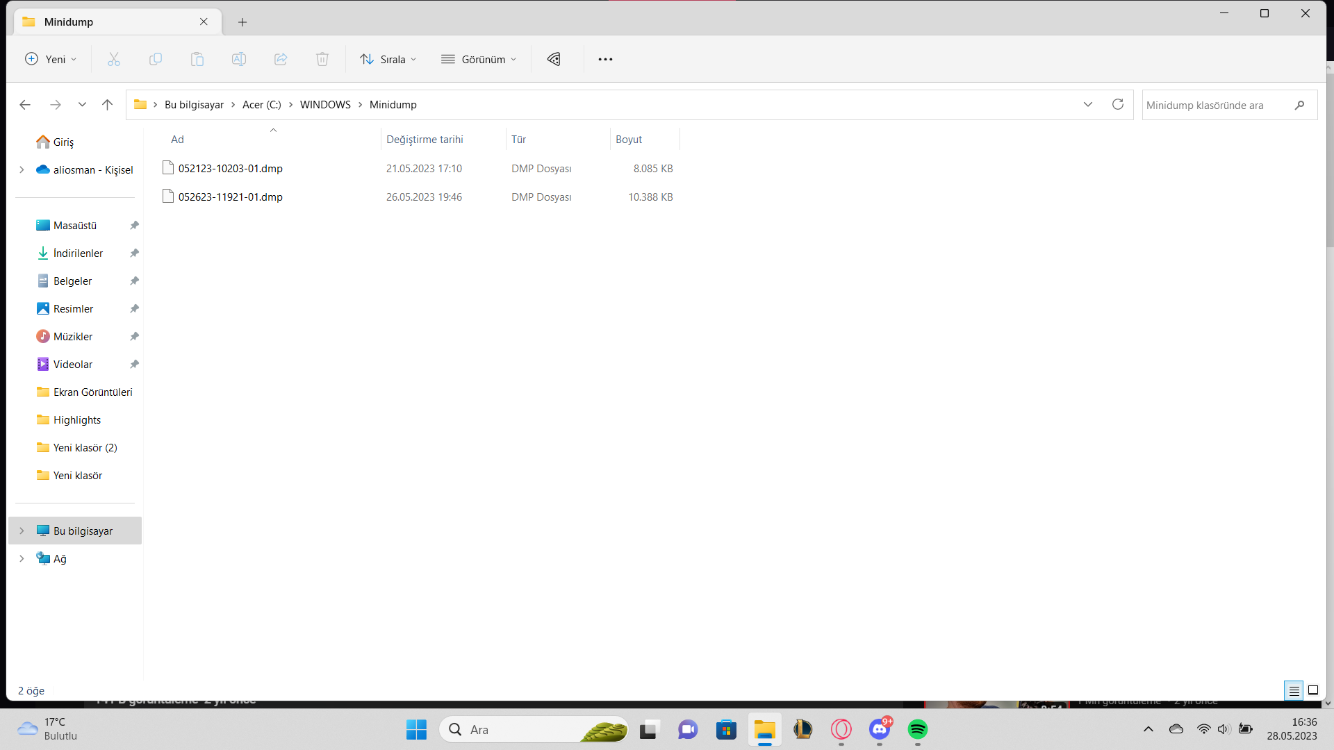This screenshot has width=1334, height=750.
Task: Expand the Bu bilgisayar tree node
Action: pyautogui.click(x=22, y=531)
